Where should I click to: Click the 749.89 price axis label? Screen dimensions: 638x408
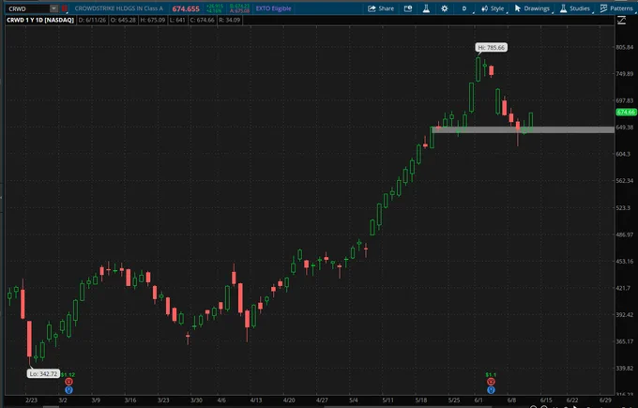[x=625, y=73]
